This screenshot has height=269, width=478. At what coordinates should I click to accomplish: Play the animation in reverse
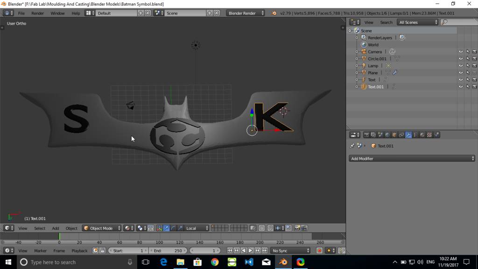pyautogui.click(x=244, y=251)
